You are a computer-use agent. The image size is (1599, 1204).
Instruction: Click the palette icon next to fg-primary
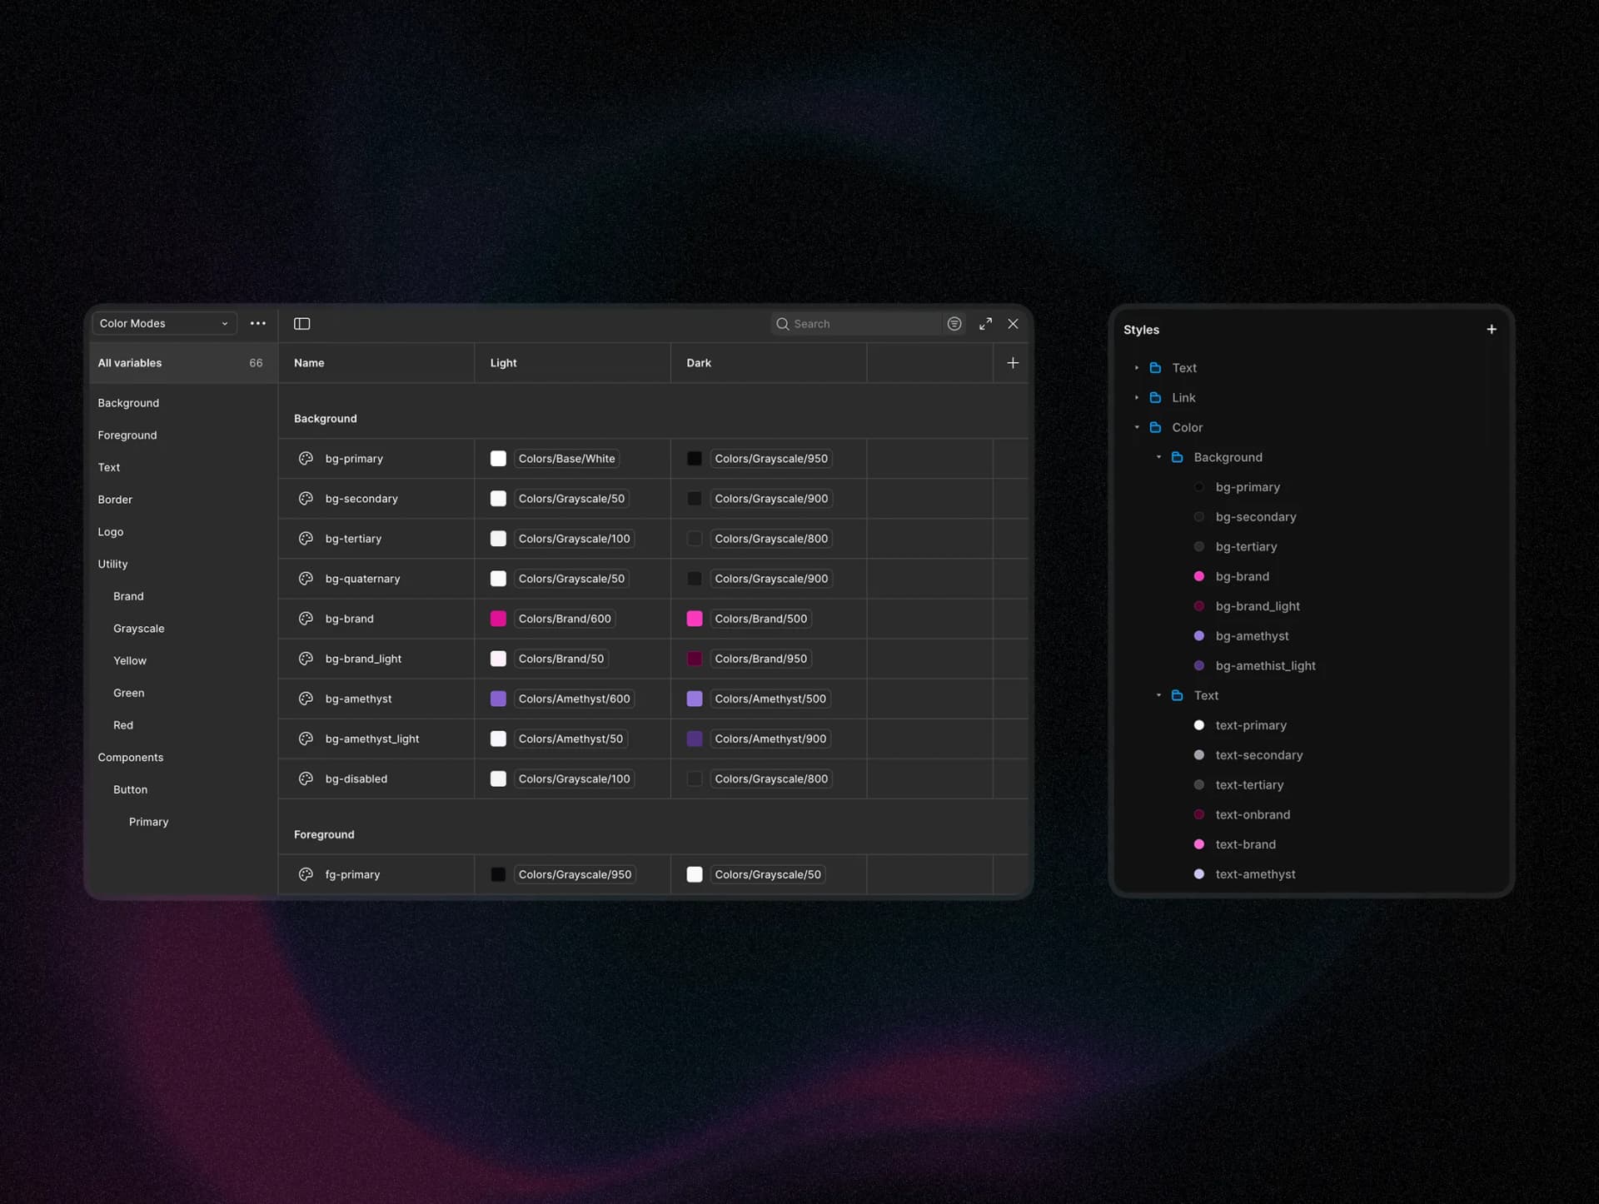coord(305,874)
